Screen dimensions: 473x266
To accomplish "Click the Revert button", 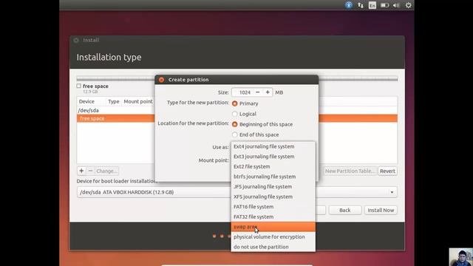I will coord(387,171).
